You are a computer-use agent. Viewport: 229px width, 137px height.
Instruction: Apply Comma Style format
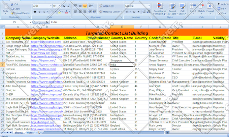click(138, 12)
